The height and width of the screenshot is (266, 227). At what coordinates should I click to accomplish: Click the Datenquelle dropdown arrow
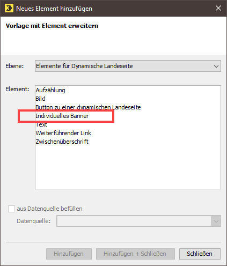216,221
